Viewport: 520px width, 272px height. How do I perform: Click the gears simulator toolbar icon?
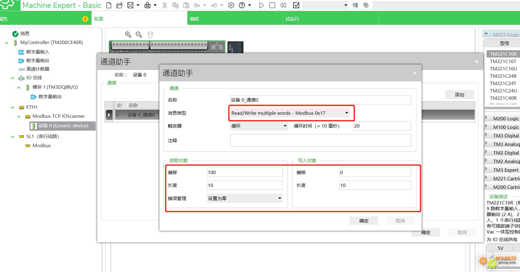tap(355, 5)
